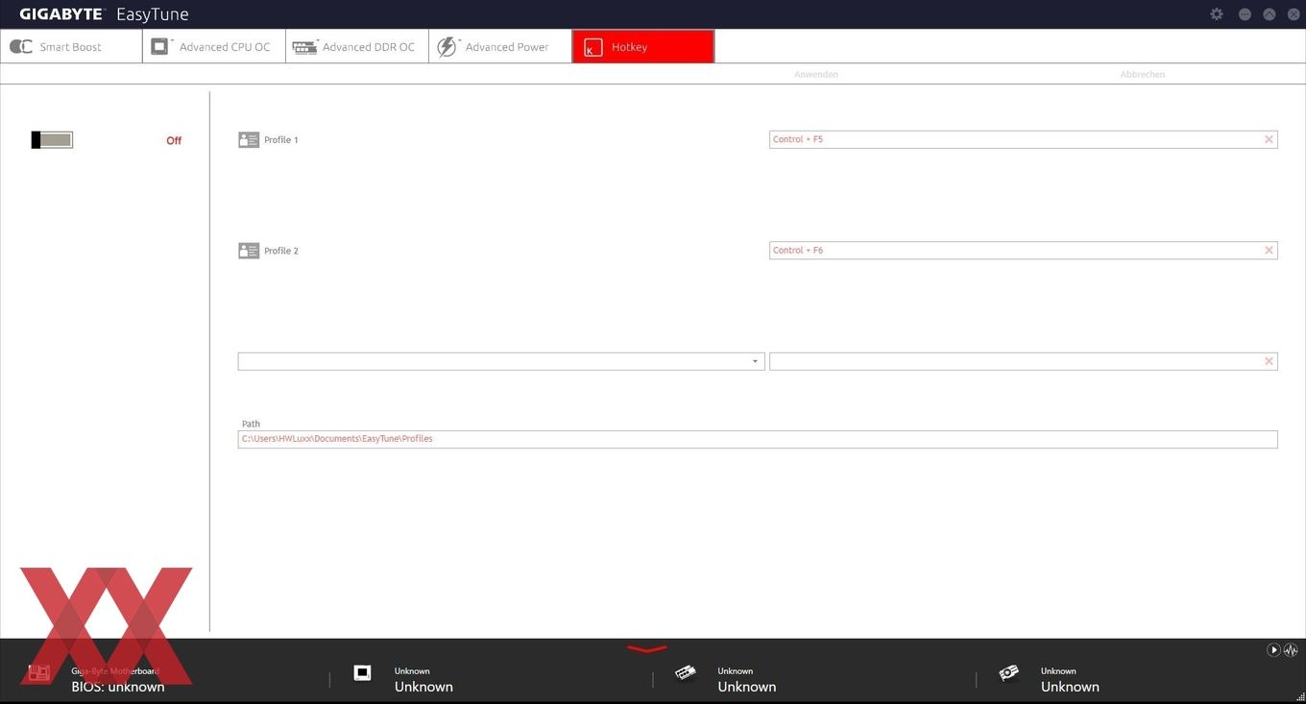Click the Profile 1 card icon
The height and width of the screenshot is (704, 1306).
(x=249, y=140)
